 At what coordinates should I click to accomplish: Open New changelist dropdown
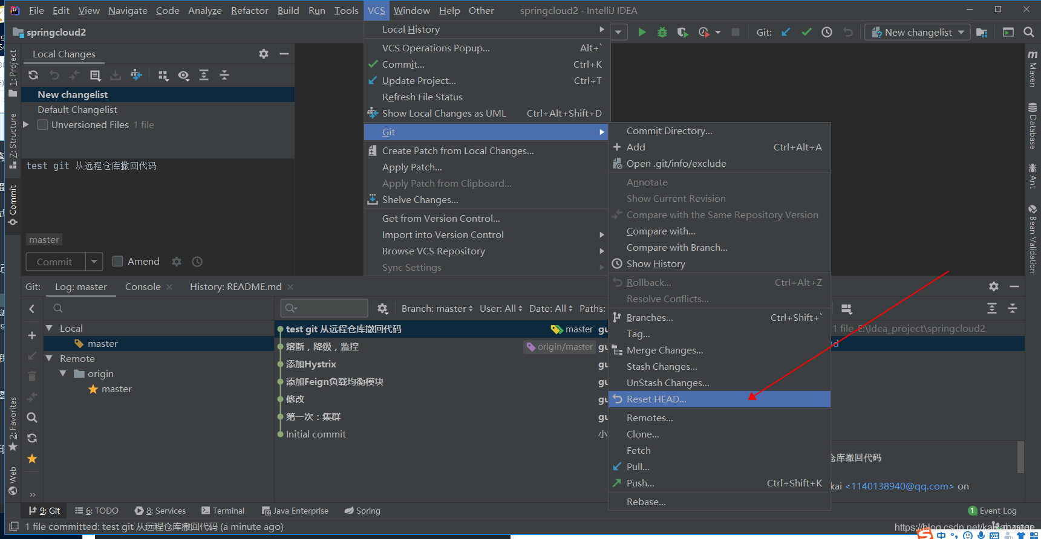point(918,32)
